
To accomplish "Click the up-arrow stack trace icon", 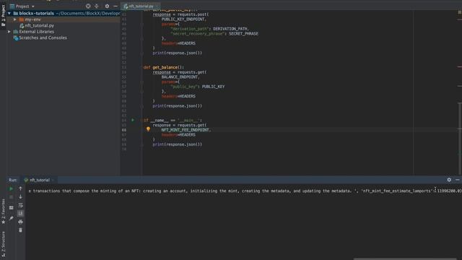I will [20, 188].
